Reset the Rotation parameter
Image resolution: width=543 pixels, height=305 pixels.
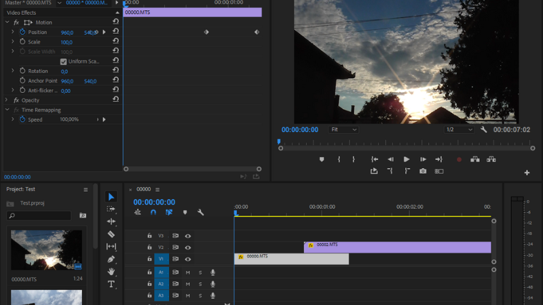point(116,71)
